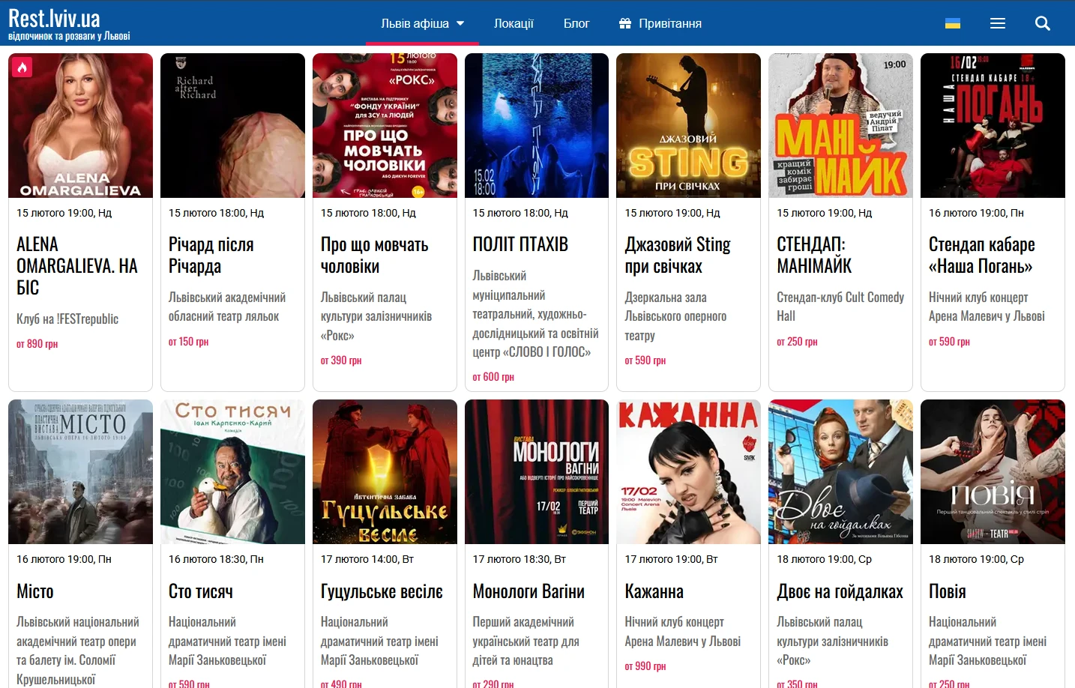Click the Про що мовчать чоловіки poster
Viewport: 1075px width, 688px height.
click(x=385, y=125)
